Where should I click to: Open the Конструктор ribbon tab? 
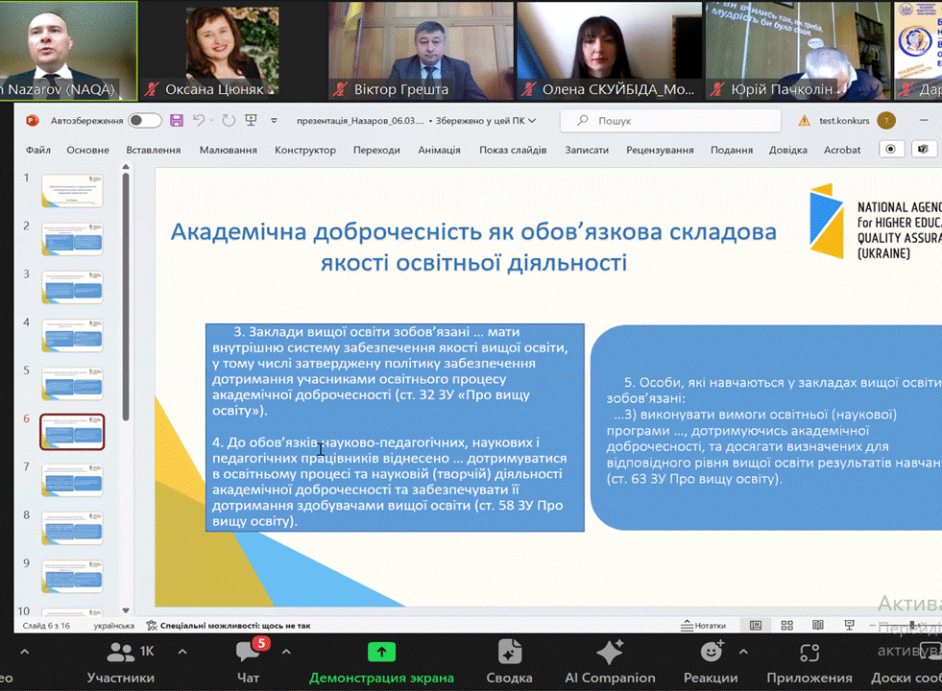pyautogui.click(x=305, y=150)
